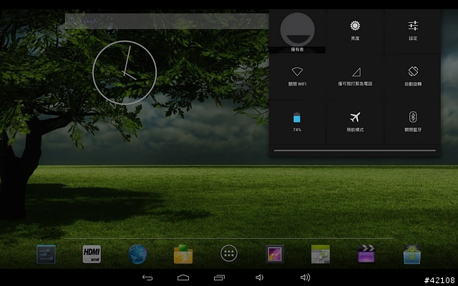Tap the Home navigation button
This screenshot has height=286, width=458.
pos(183,277)
